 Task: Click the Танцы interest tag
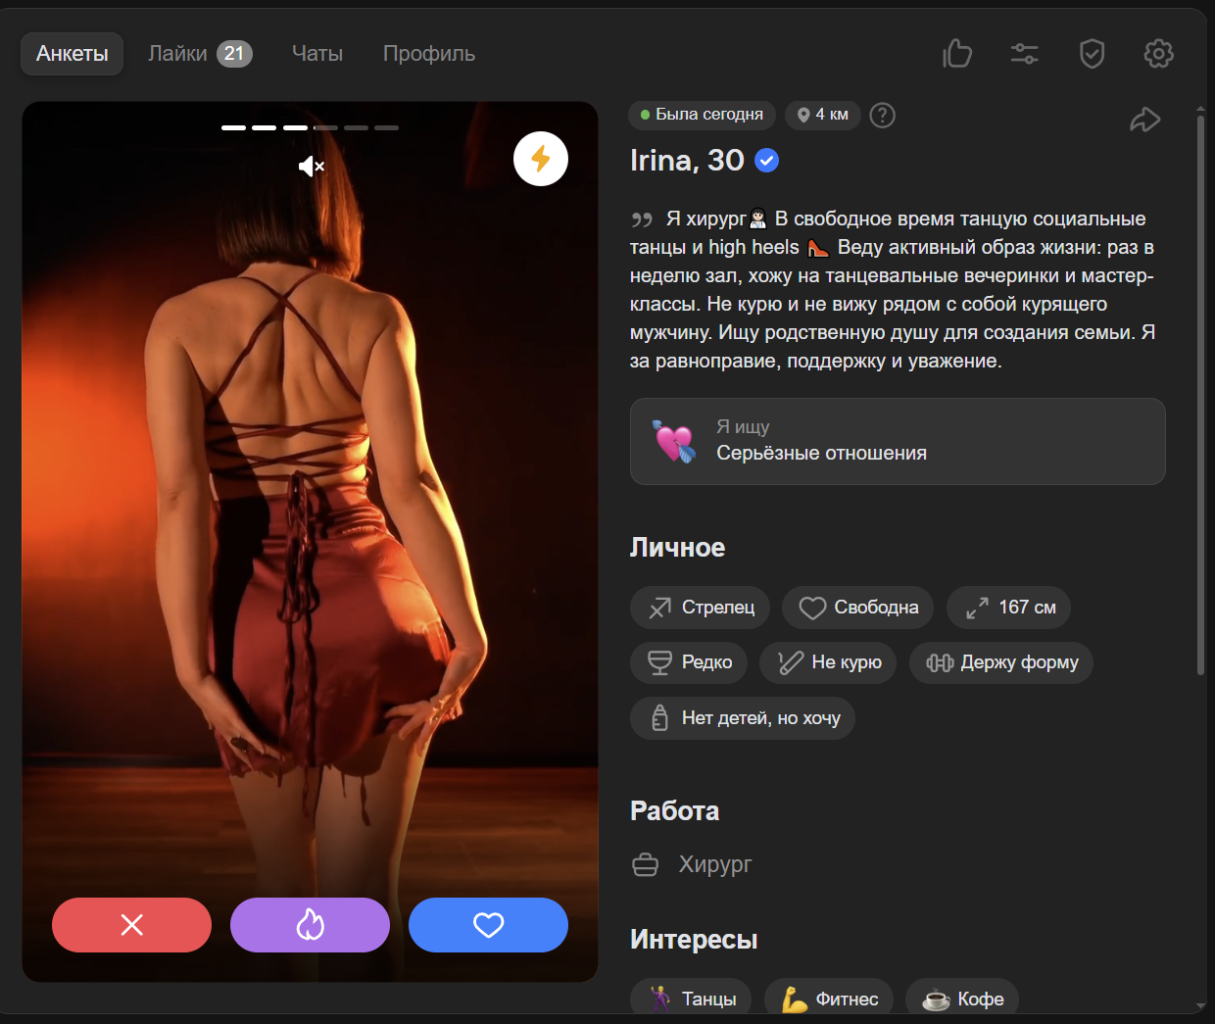(691, 998)
